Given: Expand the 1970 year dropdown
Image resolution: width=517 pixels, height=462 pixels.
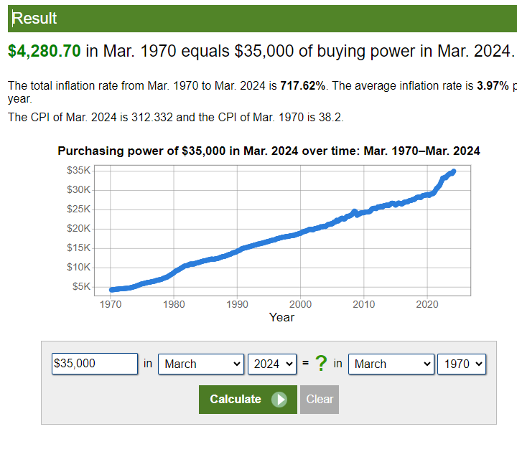Looking at the screenshot, I should pos(462,364).
